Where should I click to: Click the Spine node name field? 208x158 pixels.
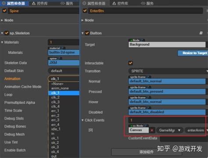pyautogui.click(x=43, y=11)
